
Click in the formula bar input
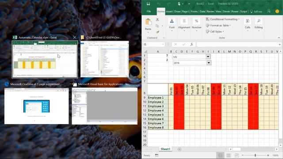(237, 44)
